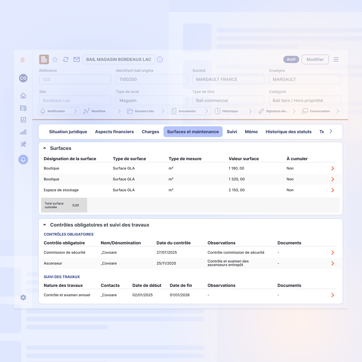This screenshot has height=362, width=362.
Task: Open Commission de sécurité row chevron
Action: click(x=333, y=252)
